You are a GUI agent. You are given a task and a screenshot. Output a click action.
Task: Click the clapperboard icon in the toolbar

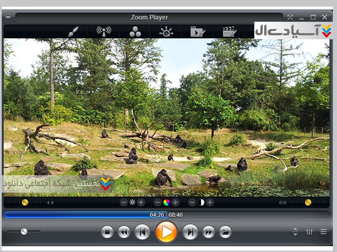pyautogui.click(x=229, y=31)
